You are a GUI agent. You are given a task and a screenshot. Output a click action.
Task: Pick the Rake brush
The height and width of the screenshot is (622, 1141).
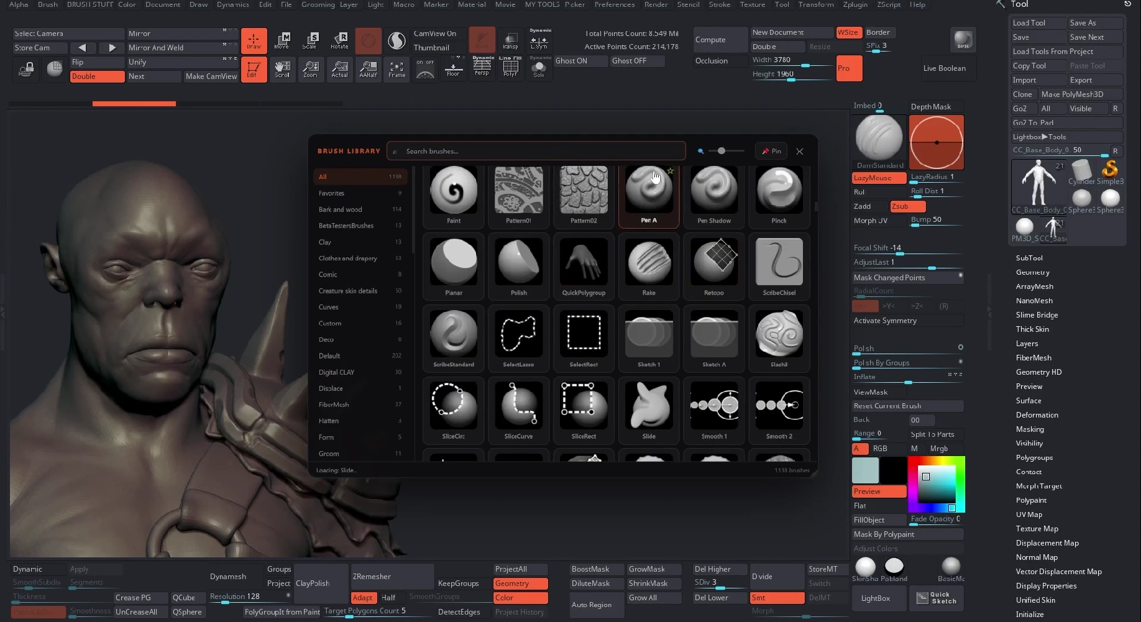649,267
